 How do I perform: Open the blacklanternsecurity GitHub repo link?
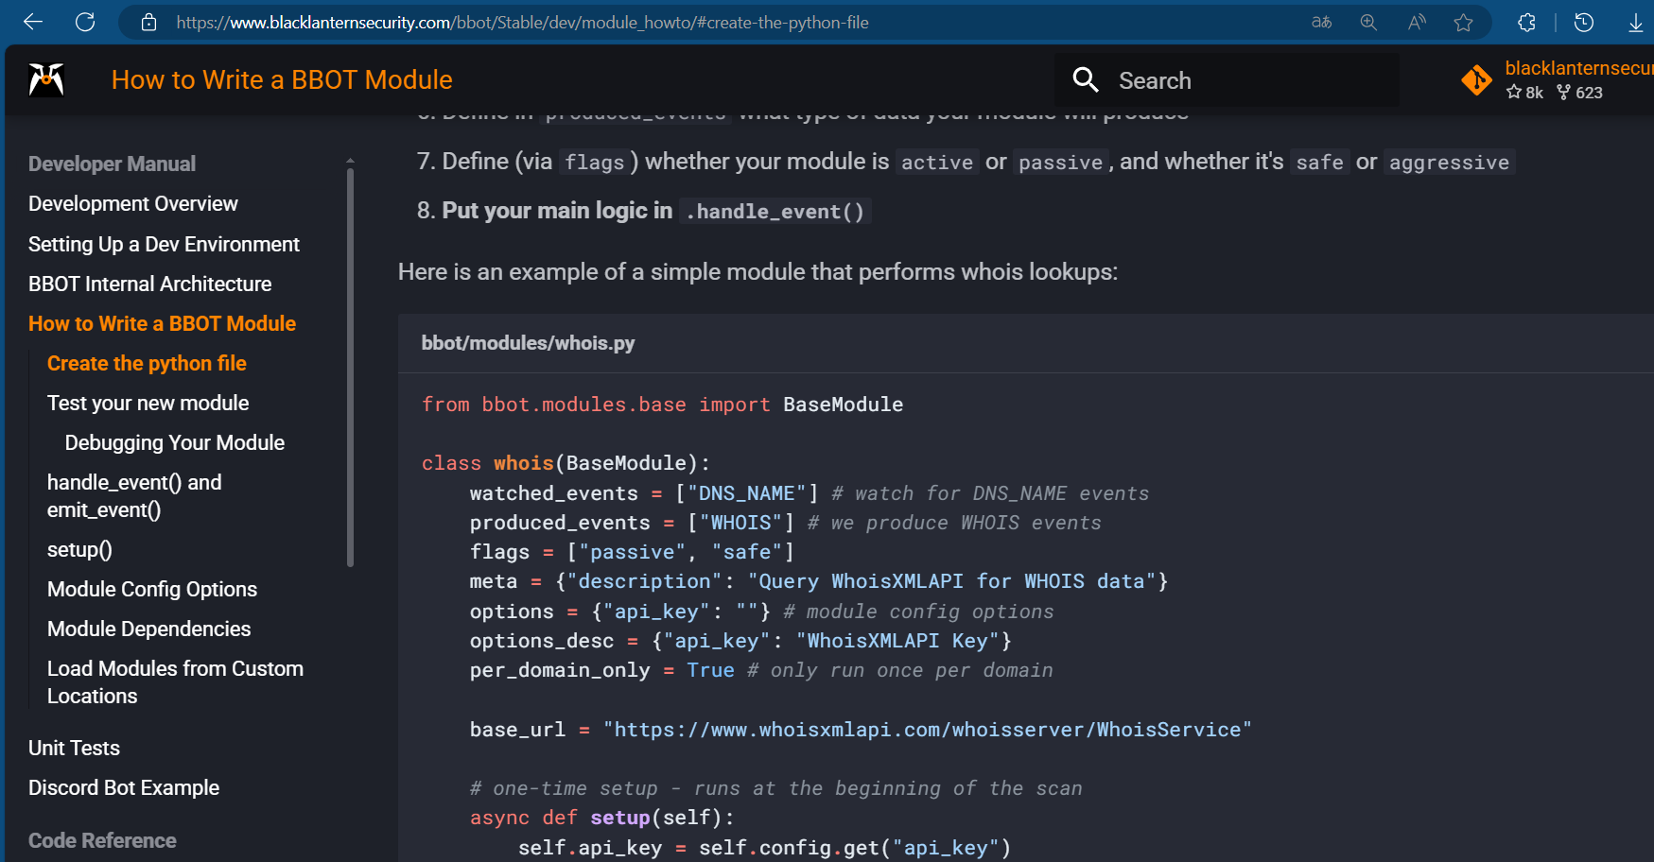pyautogui.click(x=1556, y=80)
